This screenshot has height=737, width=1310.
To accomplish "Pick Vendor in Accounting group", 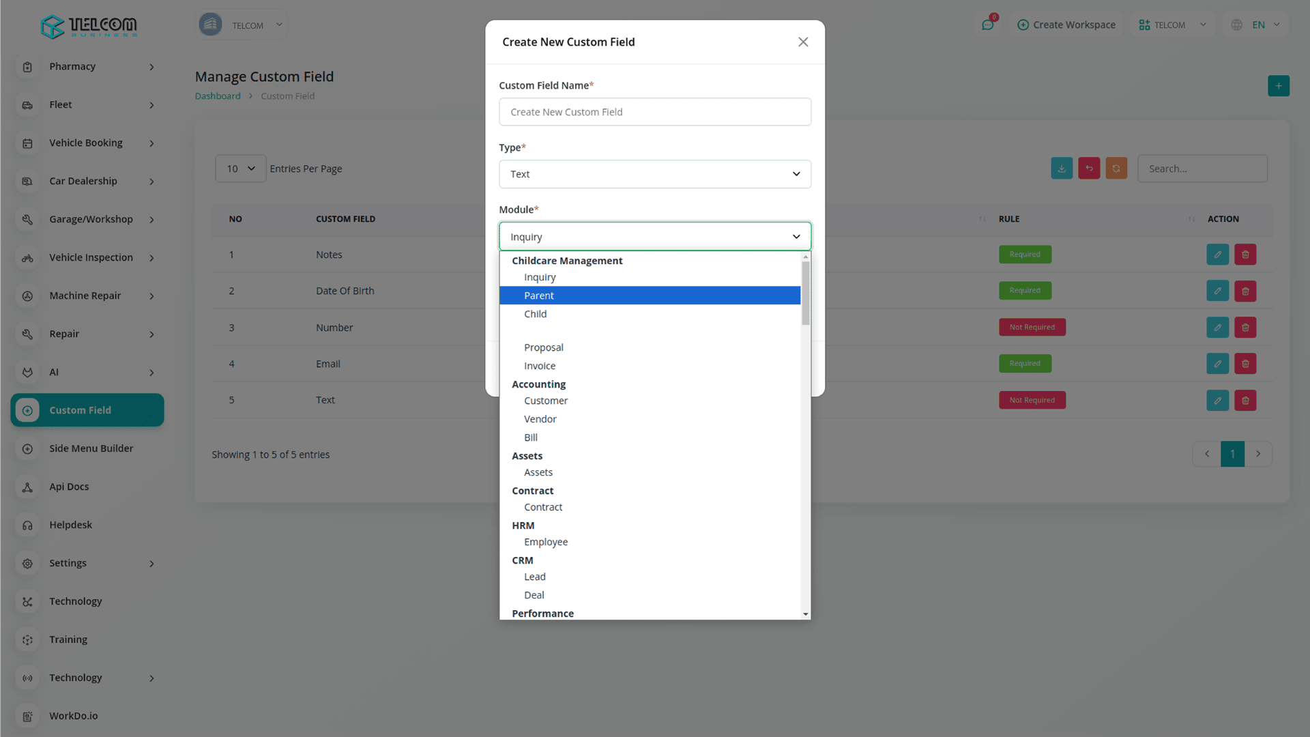I will click(540, 419).
